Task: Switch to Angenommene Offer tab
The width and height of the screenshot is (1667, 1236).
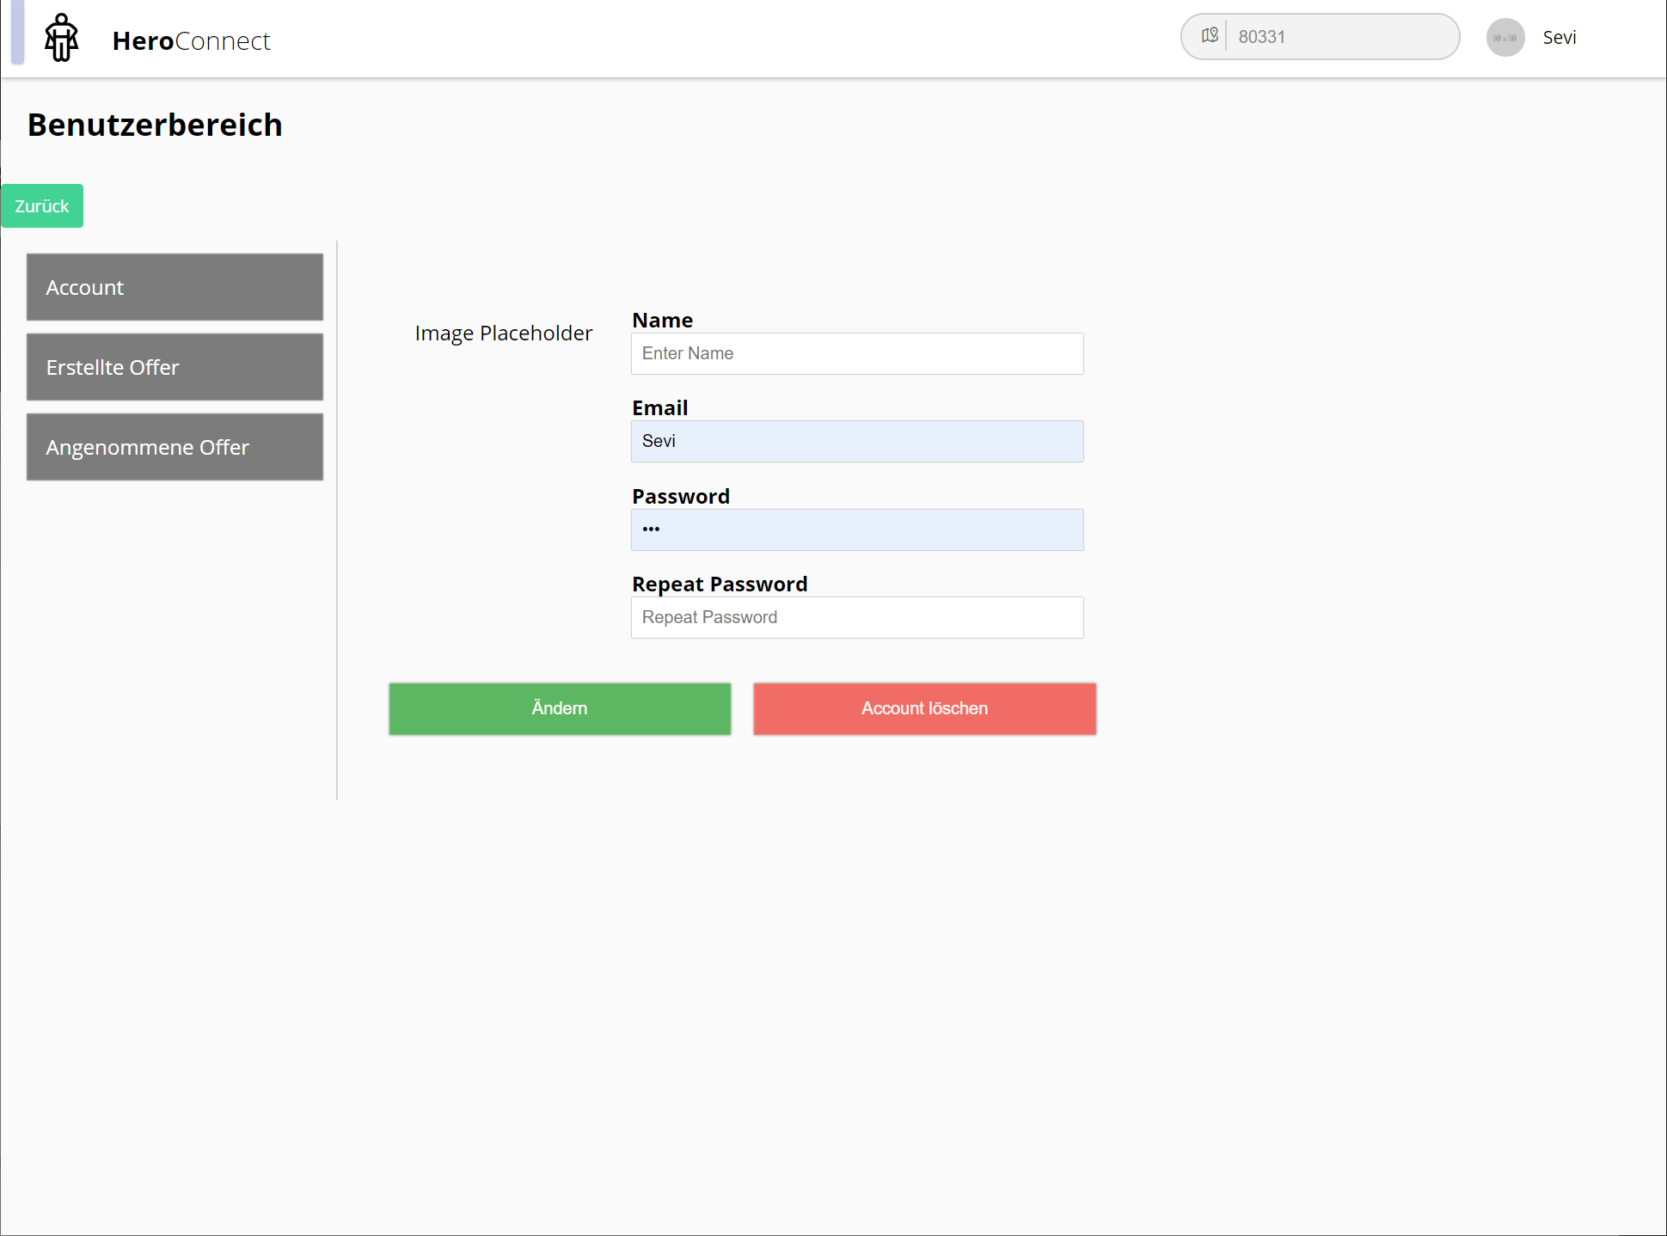Action: (x=175, y=447)
